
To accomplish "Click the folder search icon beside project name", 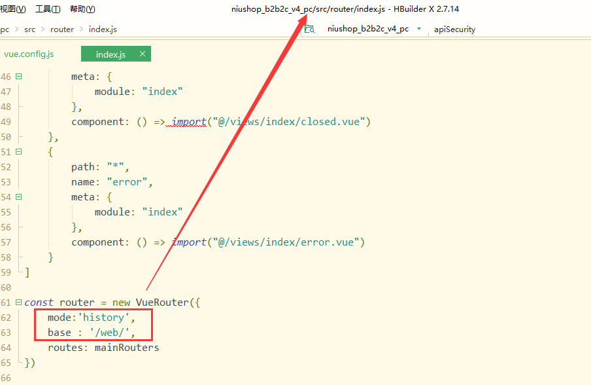I will click(310, 29).
